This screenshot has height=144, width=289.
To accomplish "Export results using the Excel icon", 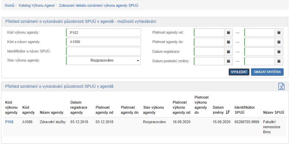I will tap(281, 86).
